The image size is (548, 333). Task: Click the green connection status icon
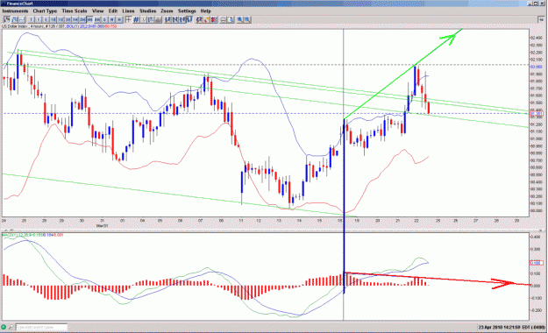coord(4,327)
